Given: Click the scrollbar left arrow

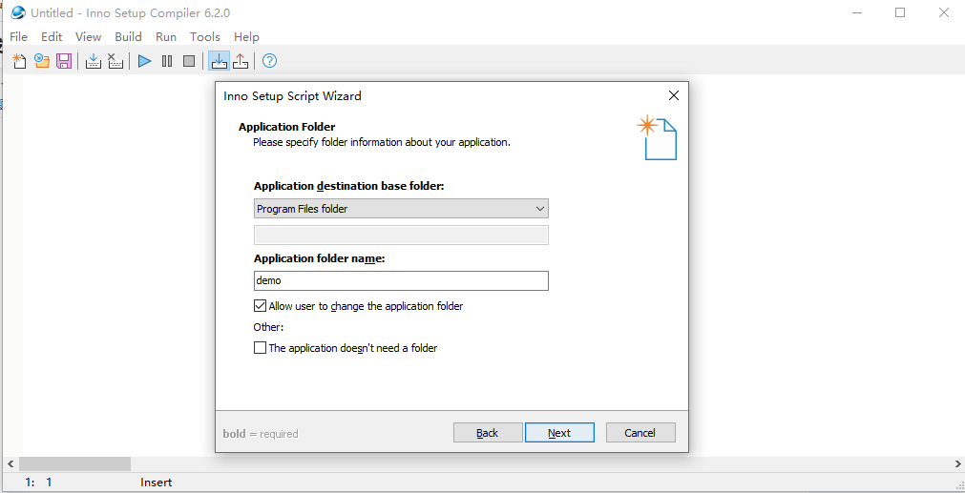Looking at the screenshot, I should point(10,463).
